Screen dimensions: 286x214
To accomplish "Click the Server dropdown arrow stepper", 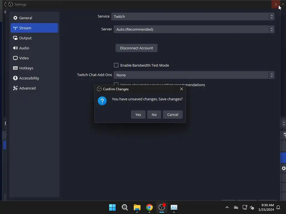I will click(271, 29).
